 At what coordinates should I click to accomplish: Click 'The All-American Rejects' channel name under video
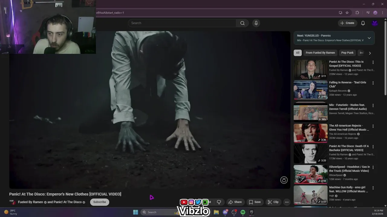[x=343, y=134]
